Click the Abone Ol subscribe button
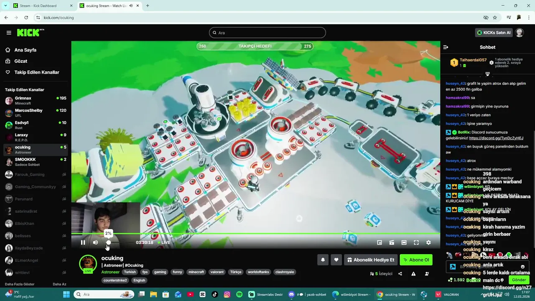The height and width of the screenshot is (301, 535). 416,260
